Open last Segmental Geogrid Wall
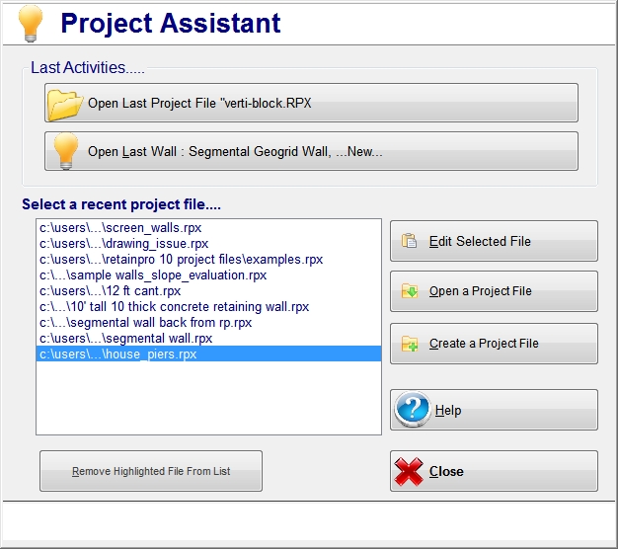Image resolution: width=618 pixels, height=549 pixels. 311,151
